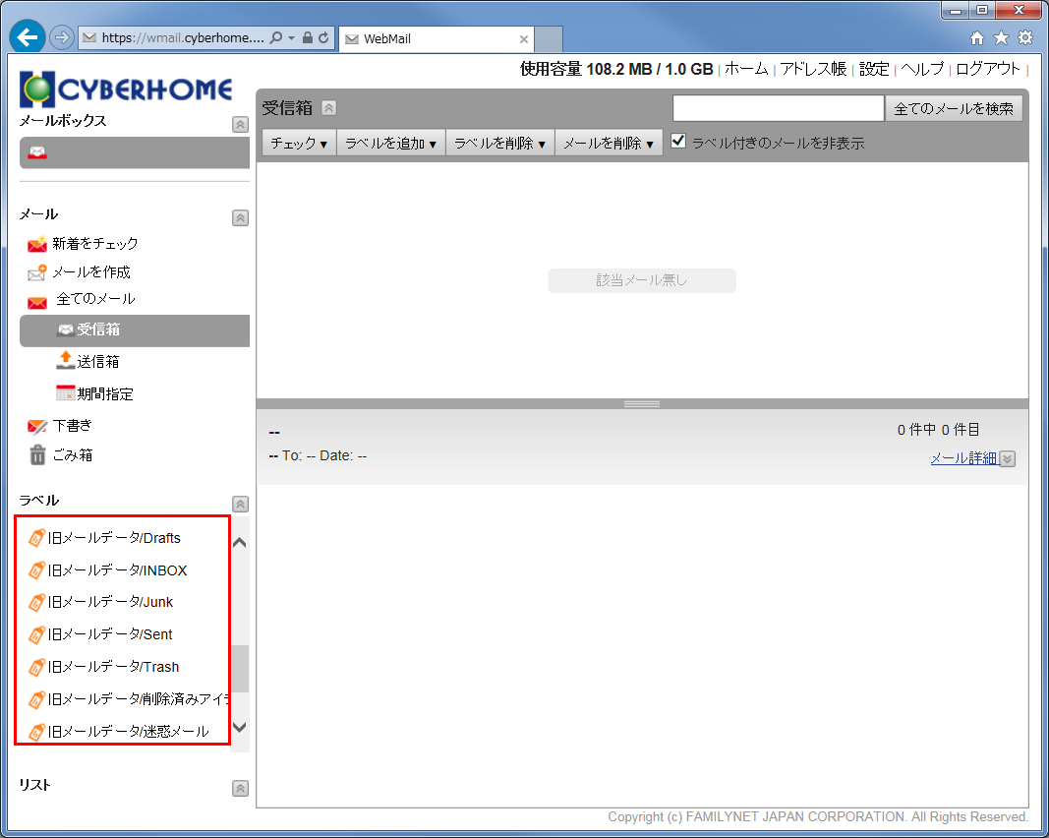The height and width of the screenshot is (838, 1049).
Task: Click the メールを作成 compose icon
Action: coord(37,272)
